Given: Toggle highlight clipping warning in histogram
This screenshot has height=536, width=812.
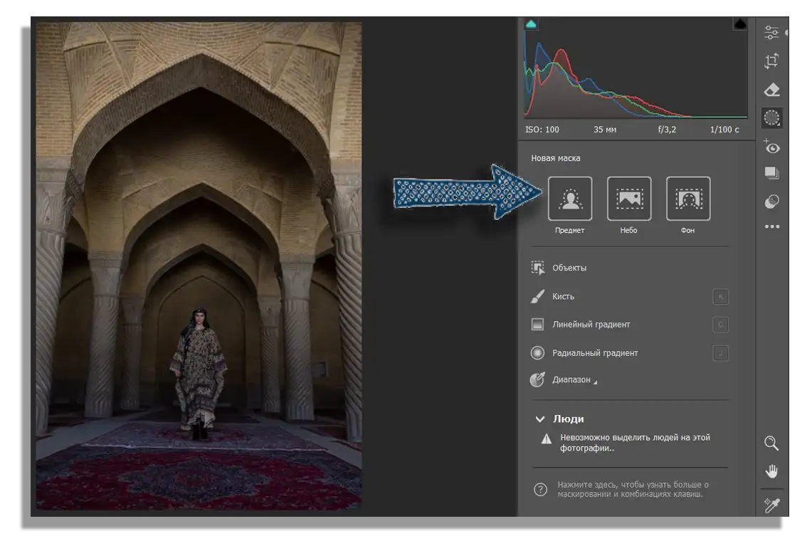Looking at the screenshot, I should coord(740,23).
